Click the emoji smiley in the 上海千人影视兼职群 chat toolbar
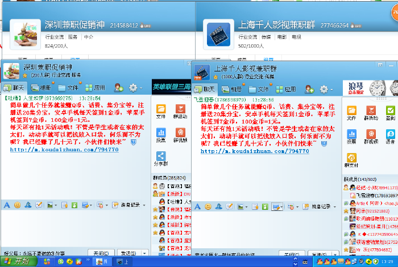 [208, 207]
